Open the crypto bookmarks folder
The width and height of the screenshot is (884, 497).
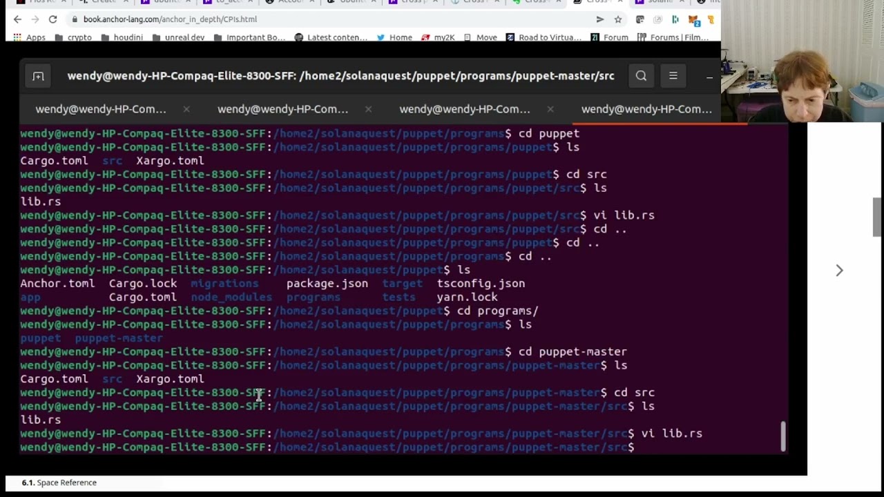coord(73,37)
